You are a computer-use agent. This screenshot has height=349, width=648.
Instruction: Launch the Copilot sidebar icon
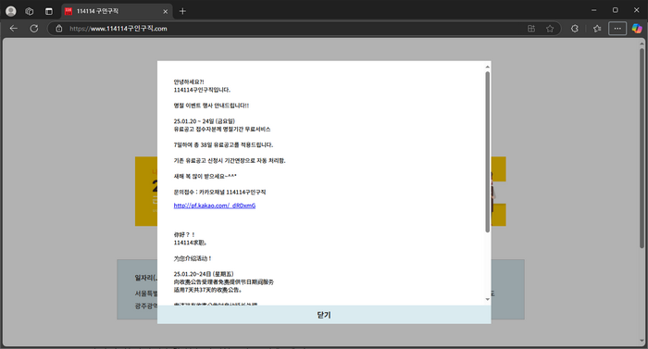637,29
